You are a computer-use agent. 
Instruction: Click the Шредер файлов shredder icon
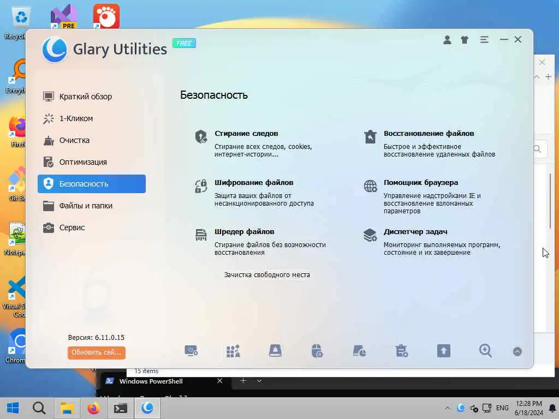(x=201, y=235)
